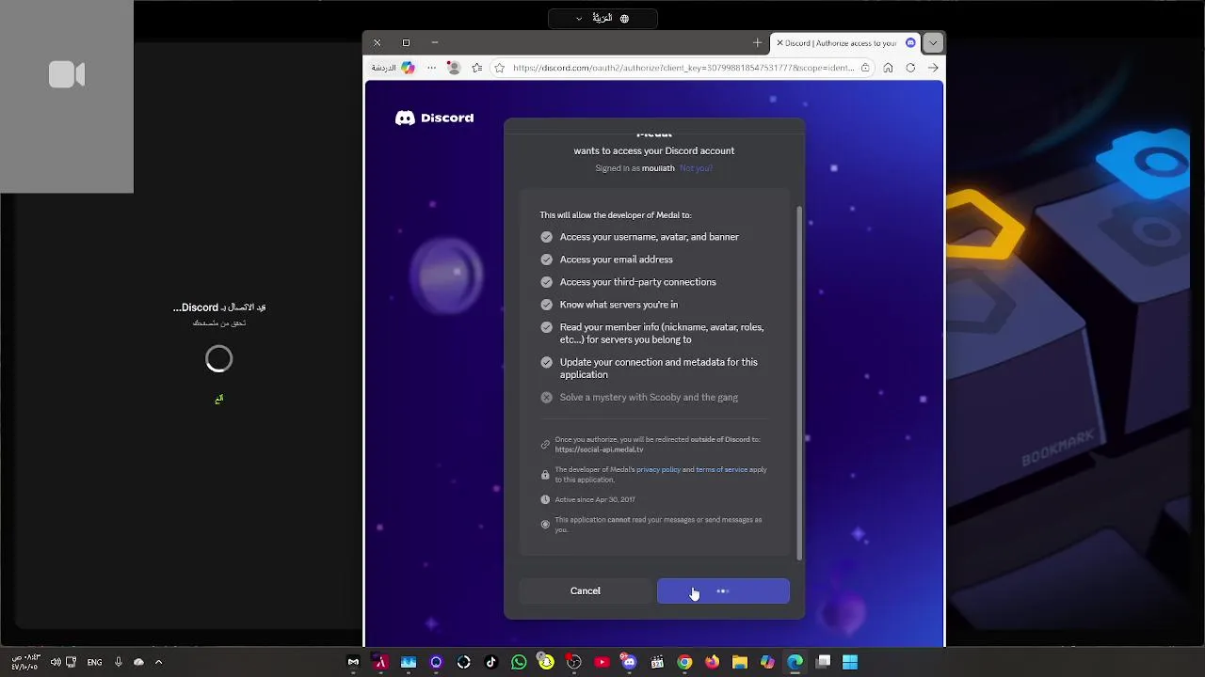Click the social-api.medal.tv redirect URL text
Screen dimensions: 1205x677
tap(599, 449)
